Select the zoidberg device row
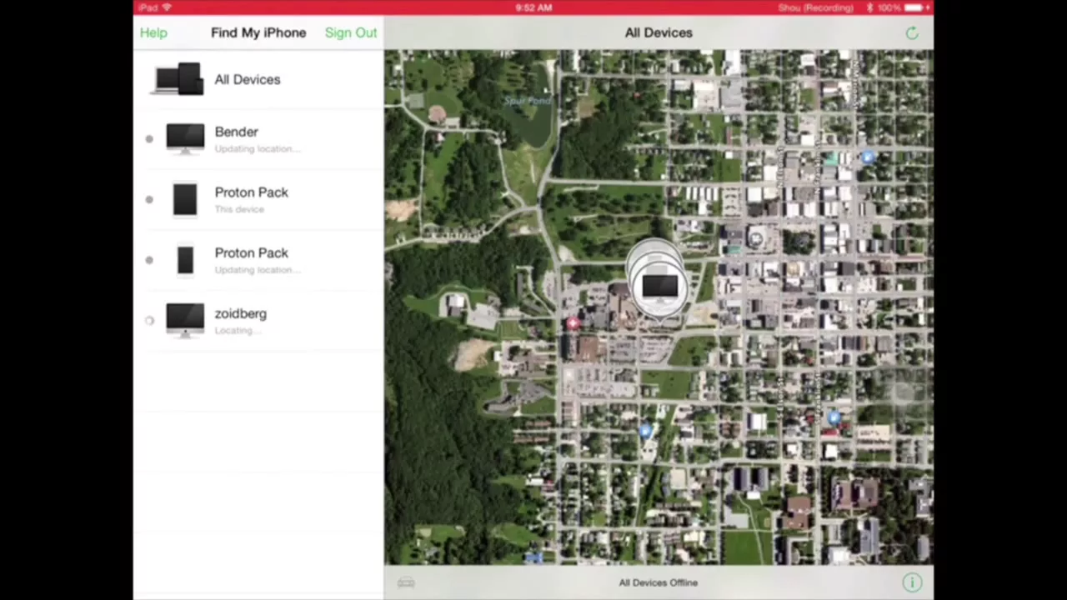The image size is (1067, 600). [x=258, y=321]
